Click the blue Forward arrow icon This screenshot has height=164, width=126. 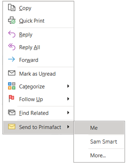point(11,59)
